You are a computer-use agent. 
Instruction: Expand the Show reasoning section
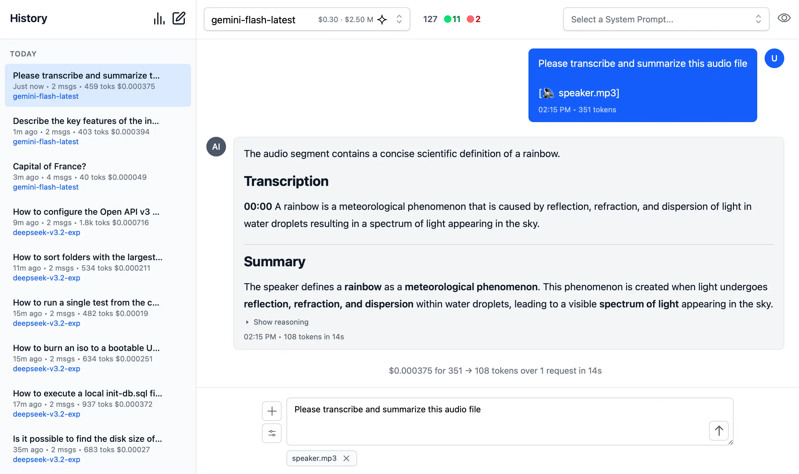277,322
